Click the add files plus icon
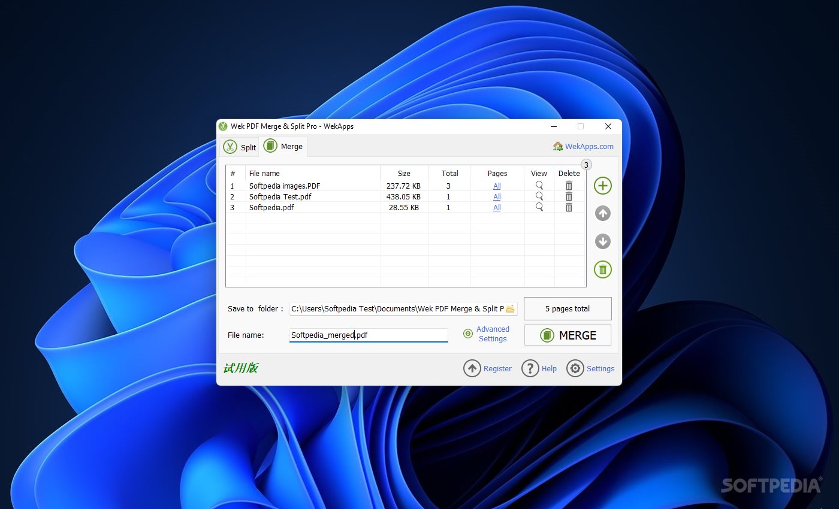The width and height of the screenshot is (839, 509). 603,186
